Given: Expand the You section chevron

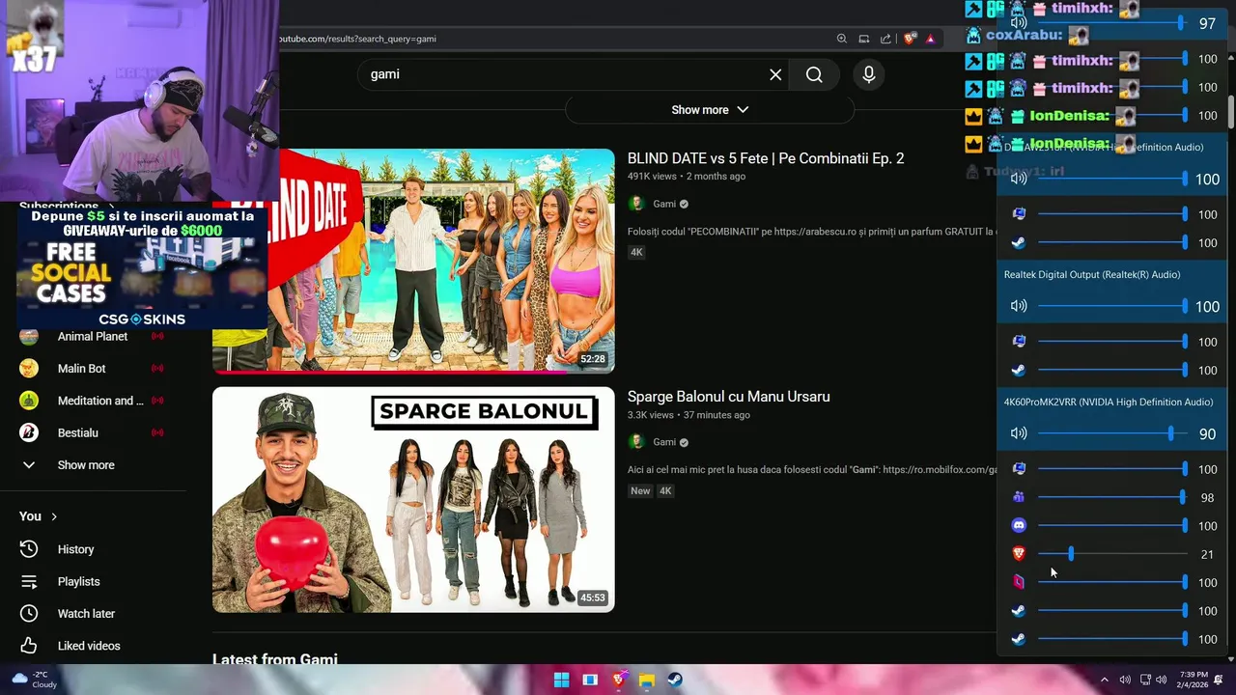Looking at the screenshot, I should (54, 516).
